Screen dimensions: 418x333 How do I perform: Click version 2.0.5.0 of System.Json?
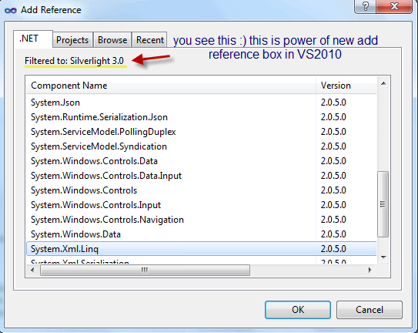[333, 103]
